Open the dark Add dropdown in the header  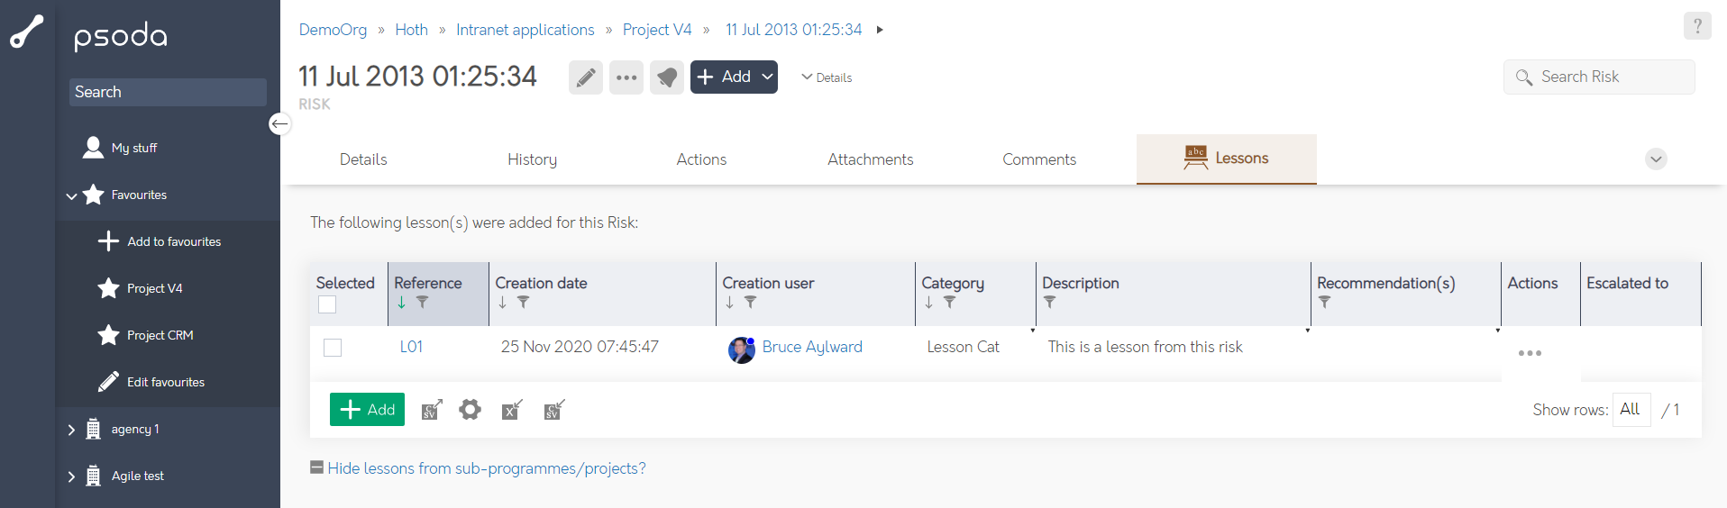pos(734,77)
